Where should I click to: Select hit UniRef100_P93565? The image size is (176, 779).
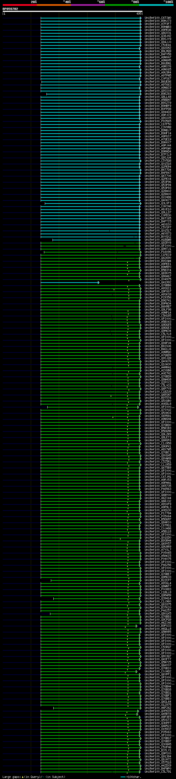click(158, 121)
